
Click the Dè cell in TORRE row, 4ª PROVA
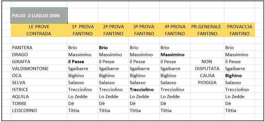pyautogui.click(x=175, y=104)
